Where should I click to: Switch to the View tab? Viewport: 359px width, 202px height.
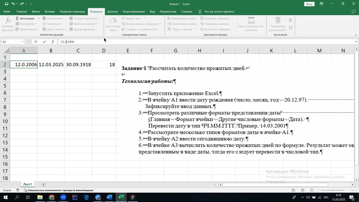tap(152, 12)
